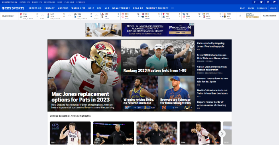Advance the scoreboard with the right arrow
279x145 pixels.
tap(240, 16)
